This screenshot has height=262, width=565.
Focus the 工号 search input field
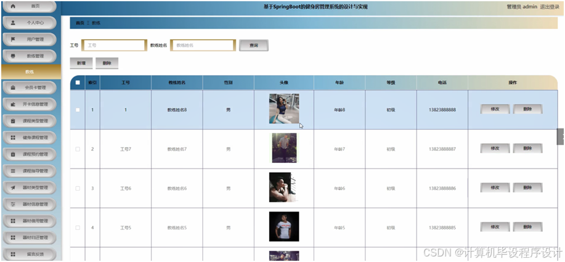click(114, 46)
